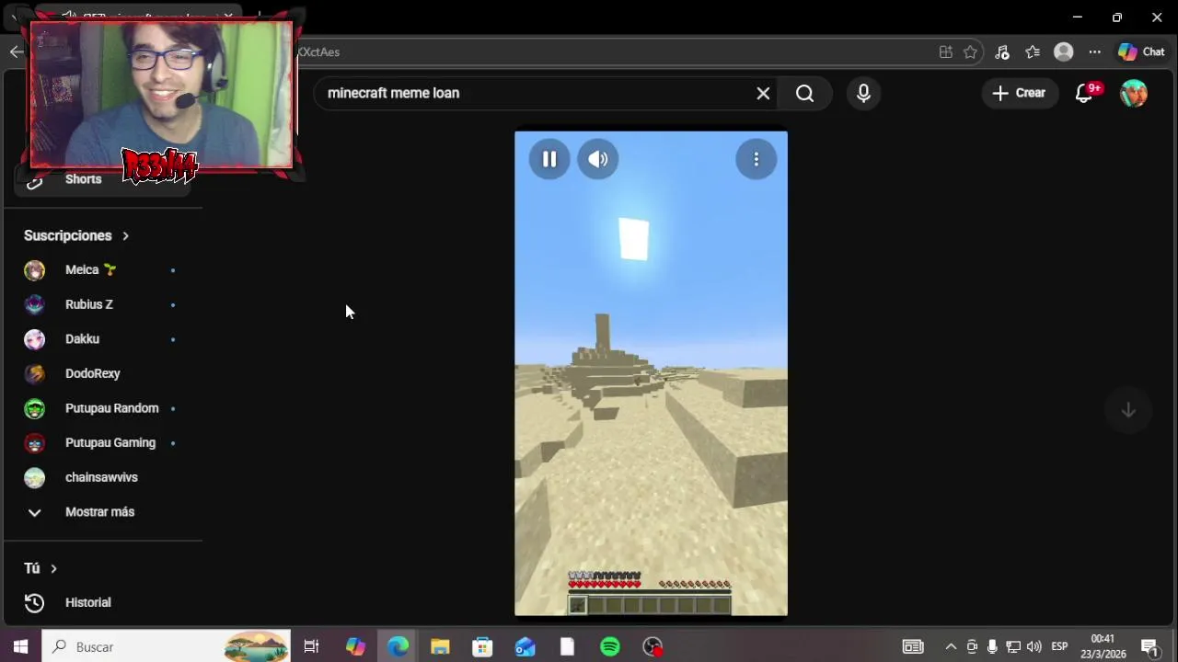This screenshot has height=662, width=1178.
Task: Pause the Minecraft short video
Action: [549, 159]
